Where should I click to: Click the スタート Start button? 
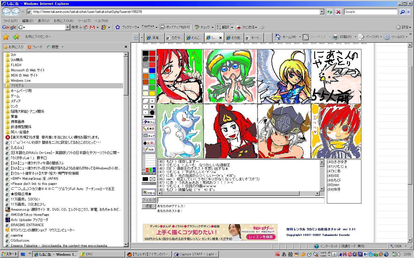(x=9, y=254)
